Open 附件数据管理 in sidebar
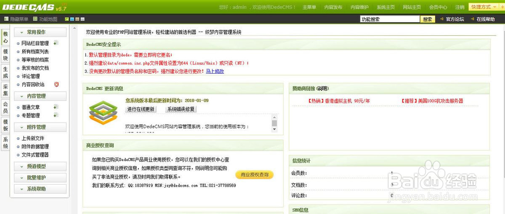The height and width of the screenshot is (214, 505). (35, 146)
